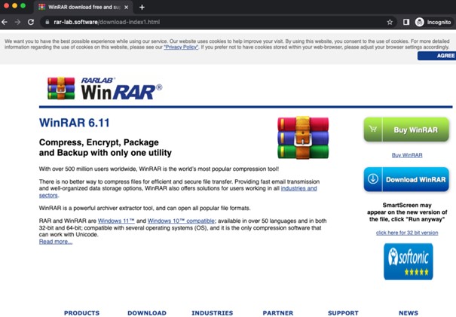The height and width of the screenshot is (317, 456).
Task: Click the Incognito profile icon
Action: pos(419,22)
